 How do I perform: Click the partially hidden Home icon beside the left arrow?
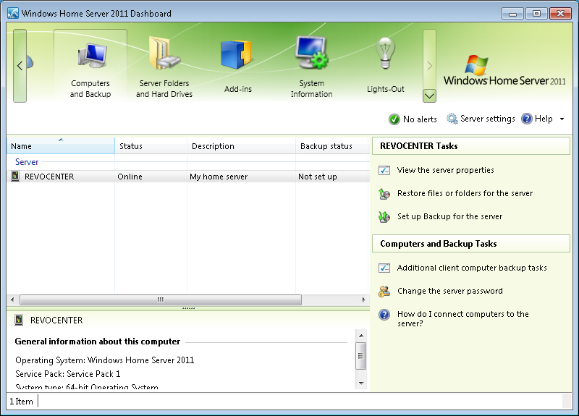tap(30, 62)
